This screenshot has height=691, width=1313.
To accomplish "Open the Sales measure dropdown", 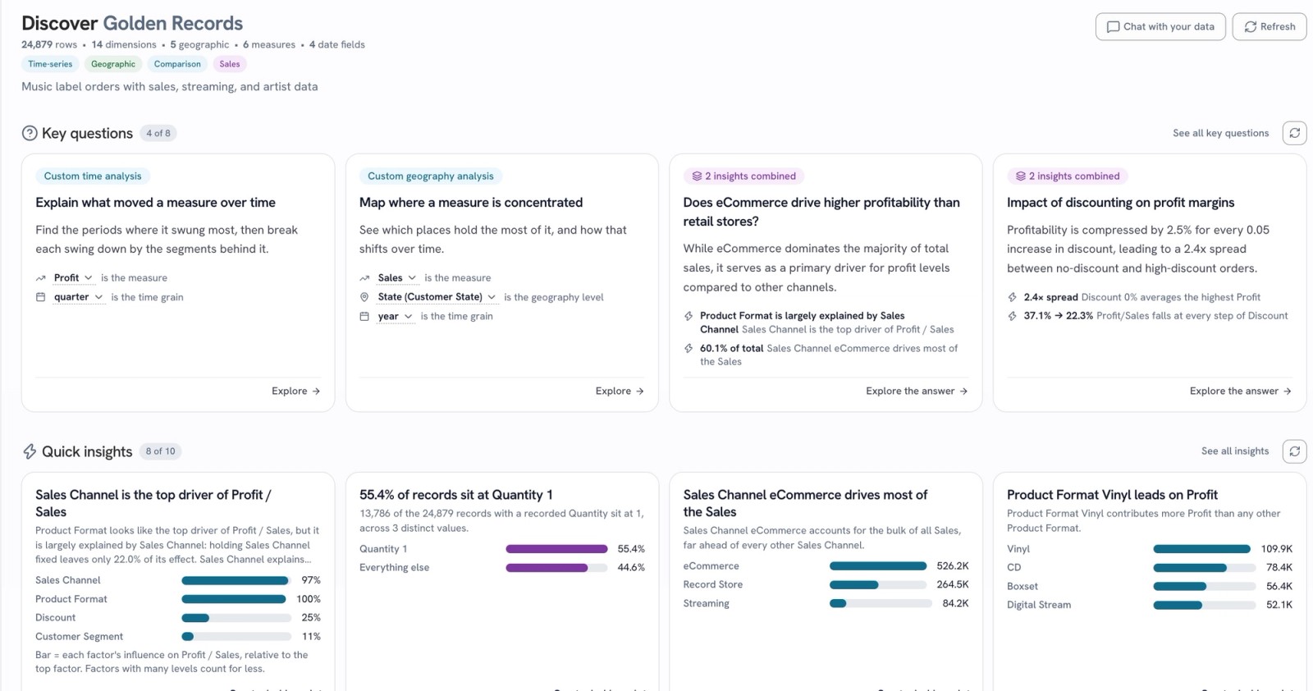I will click(x=397, y=278).
